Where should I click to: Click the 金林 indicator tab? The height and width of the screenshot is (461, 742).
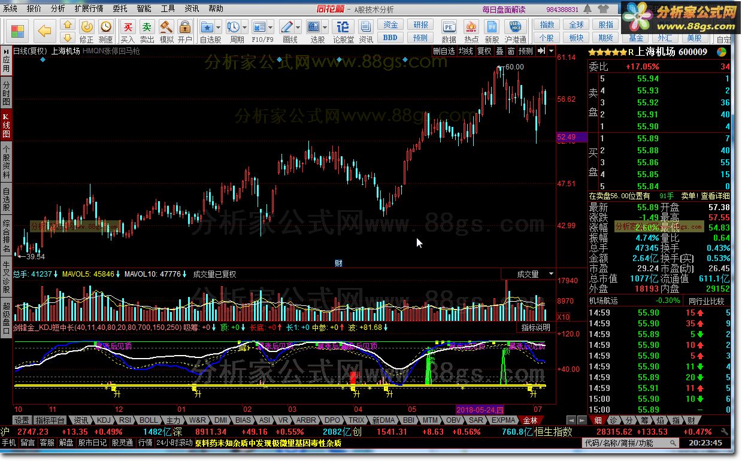[530, 420]
